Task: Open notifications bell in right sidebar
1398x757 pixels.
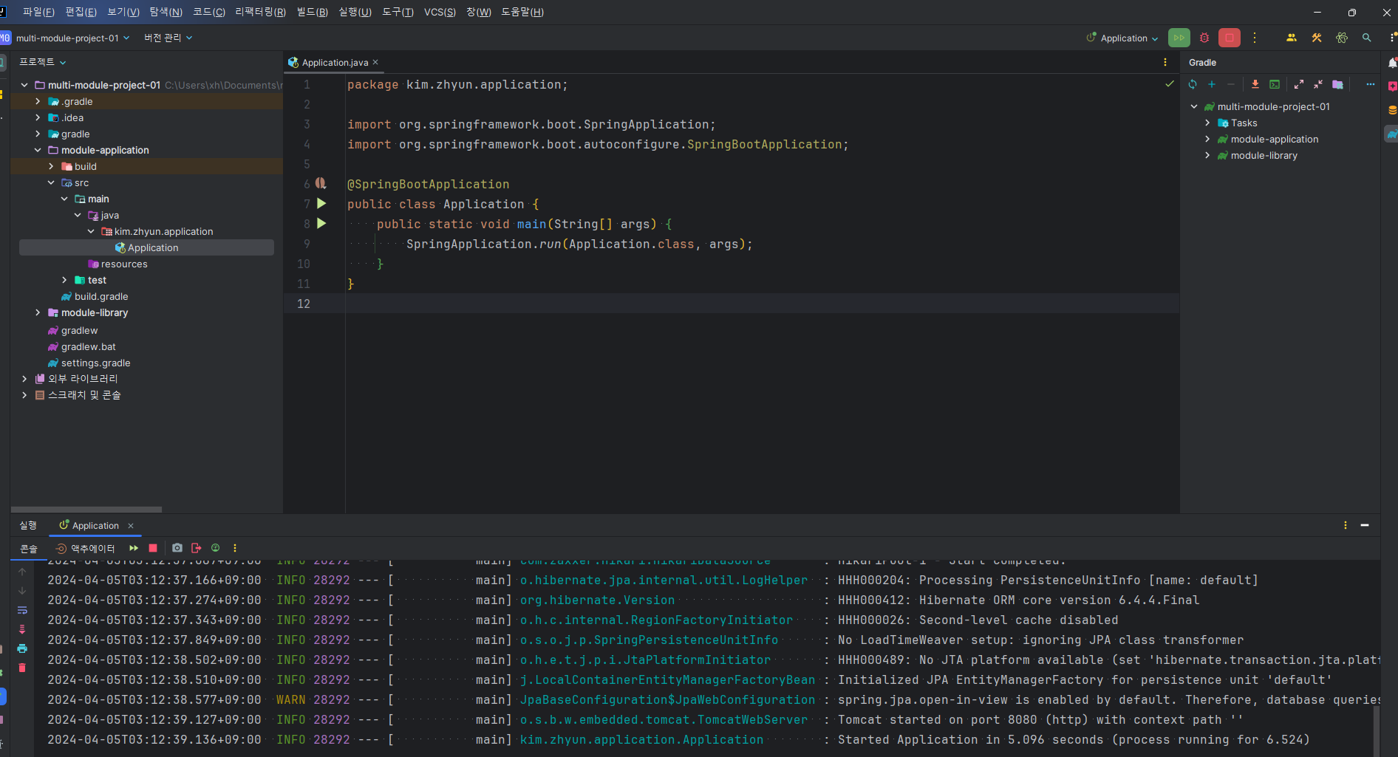Action: pos(1392,63)
